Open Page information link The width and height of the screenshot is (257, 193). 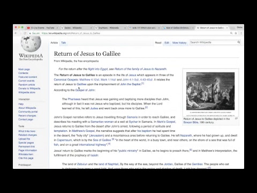[27, 150]
